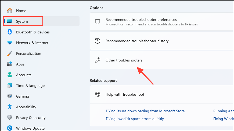The width and height of the screenshot is (234, 131).
Task: Click the Network Wi-Fi icon
Action: 10,43
